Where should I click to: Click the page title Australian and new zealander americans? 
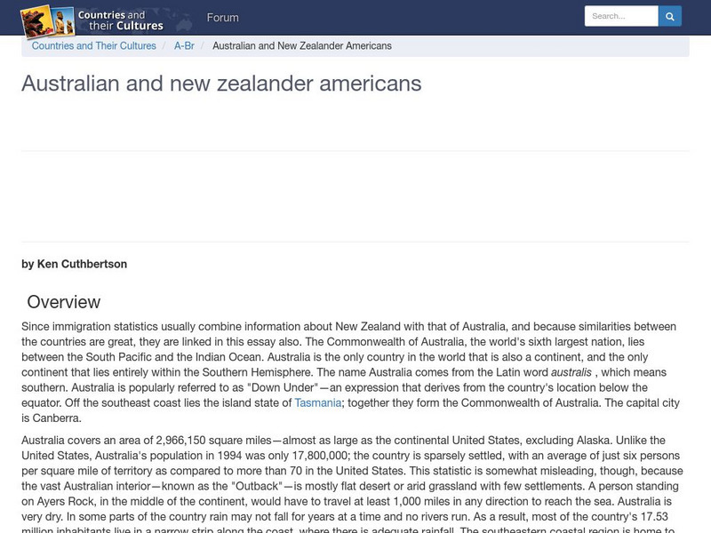point(221,84)
